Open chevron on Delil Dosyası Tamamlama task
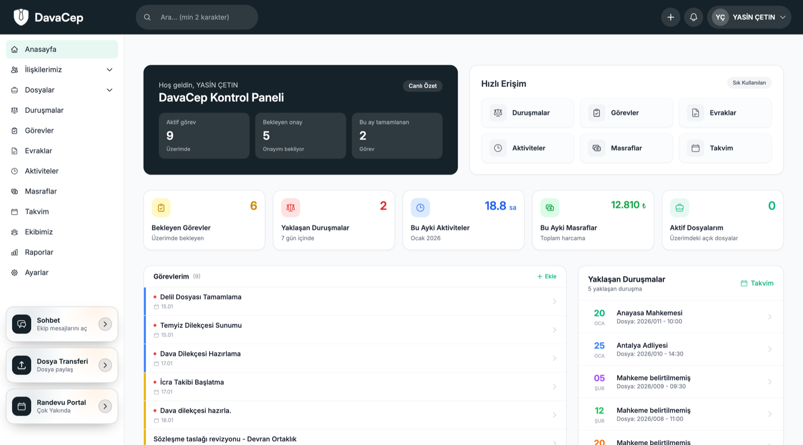The width and height of the screenshot is (803, 445). (x=555, y=302)
